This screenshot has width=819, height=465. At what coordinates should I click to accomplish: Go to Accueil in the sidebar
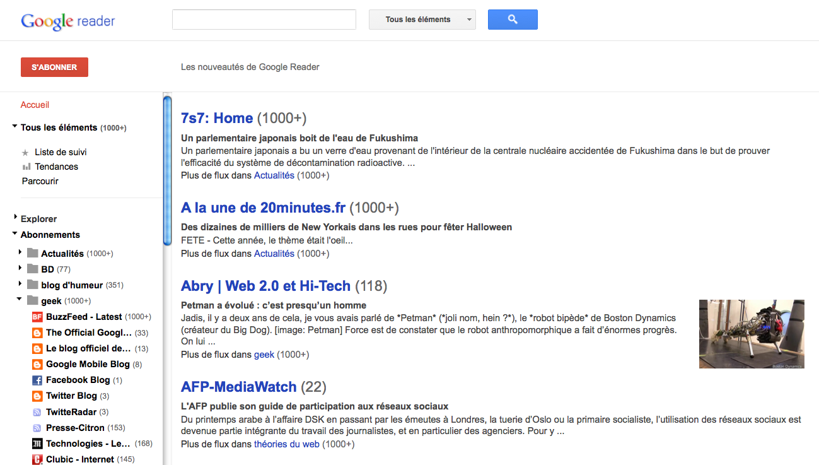(35, 105)
